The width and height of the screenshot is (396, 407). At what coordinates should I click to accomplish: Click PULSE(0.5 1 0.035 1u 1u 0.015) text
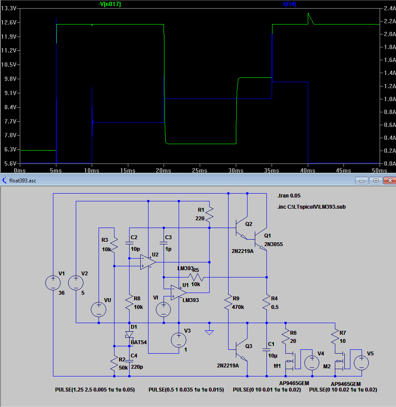click(x=186, y=390)
